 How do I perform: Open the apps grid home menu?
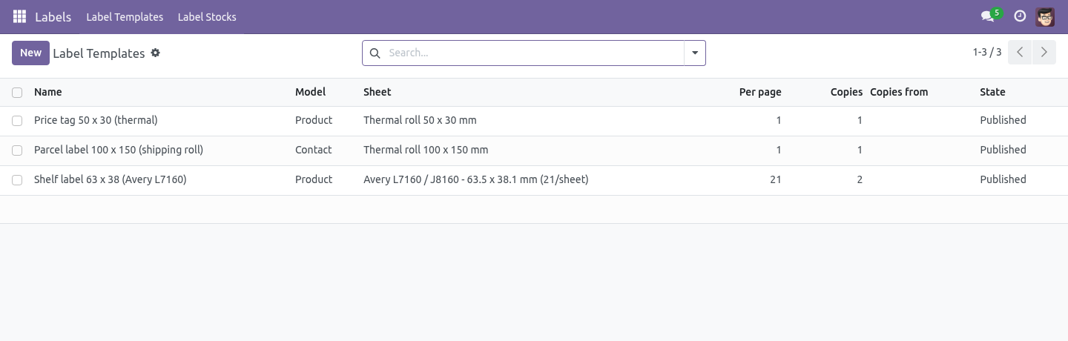pyautogui.click(x=19, y=16)
